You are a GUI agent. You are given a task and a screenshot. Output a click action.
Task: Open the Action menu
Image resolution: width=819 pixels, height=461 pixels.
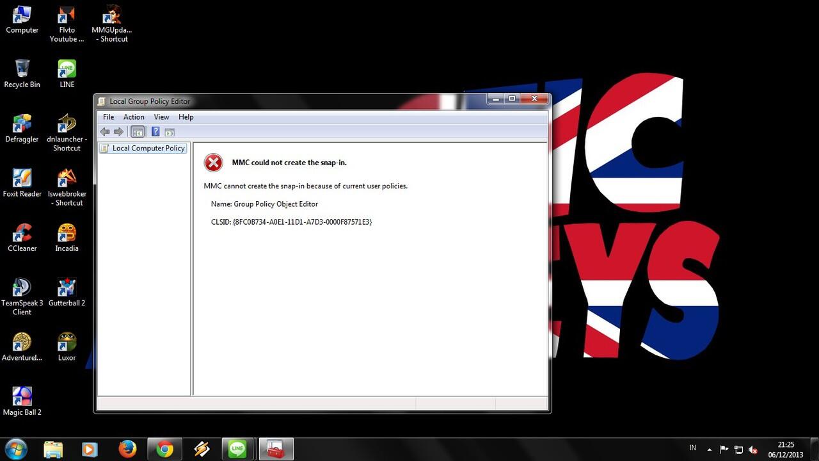coord(134,117)
